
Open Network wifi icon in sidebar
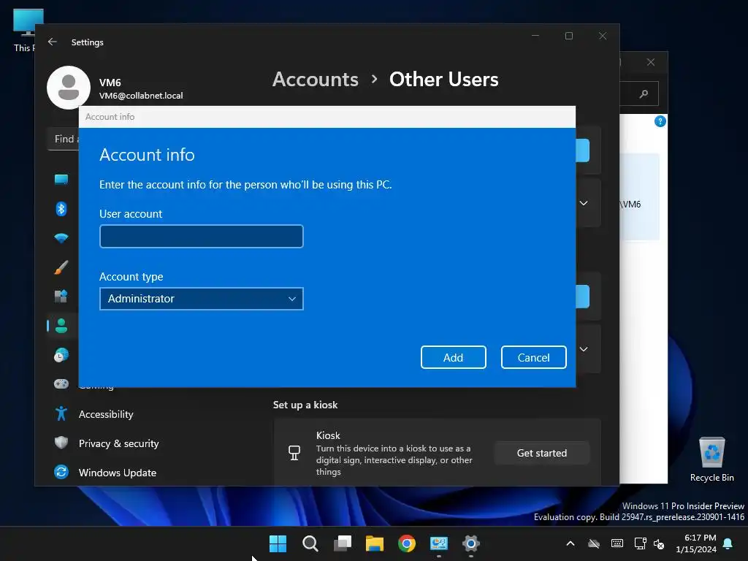point(61,238)
